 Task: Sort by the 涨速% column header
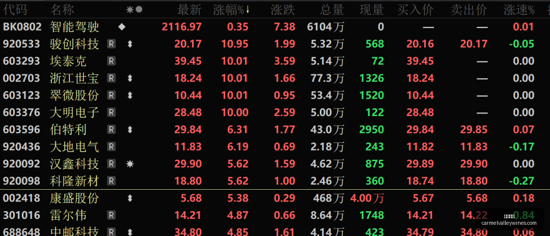coord(519,10)
